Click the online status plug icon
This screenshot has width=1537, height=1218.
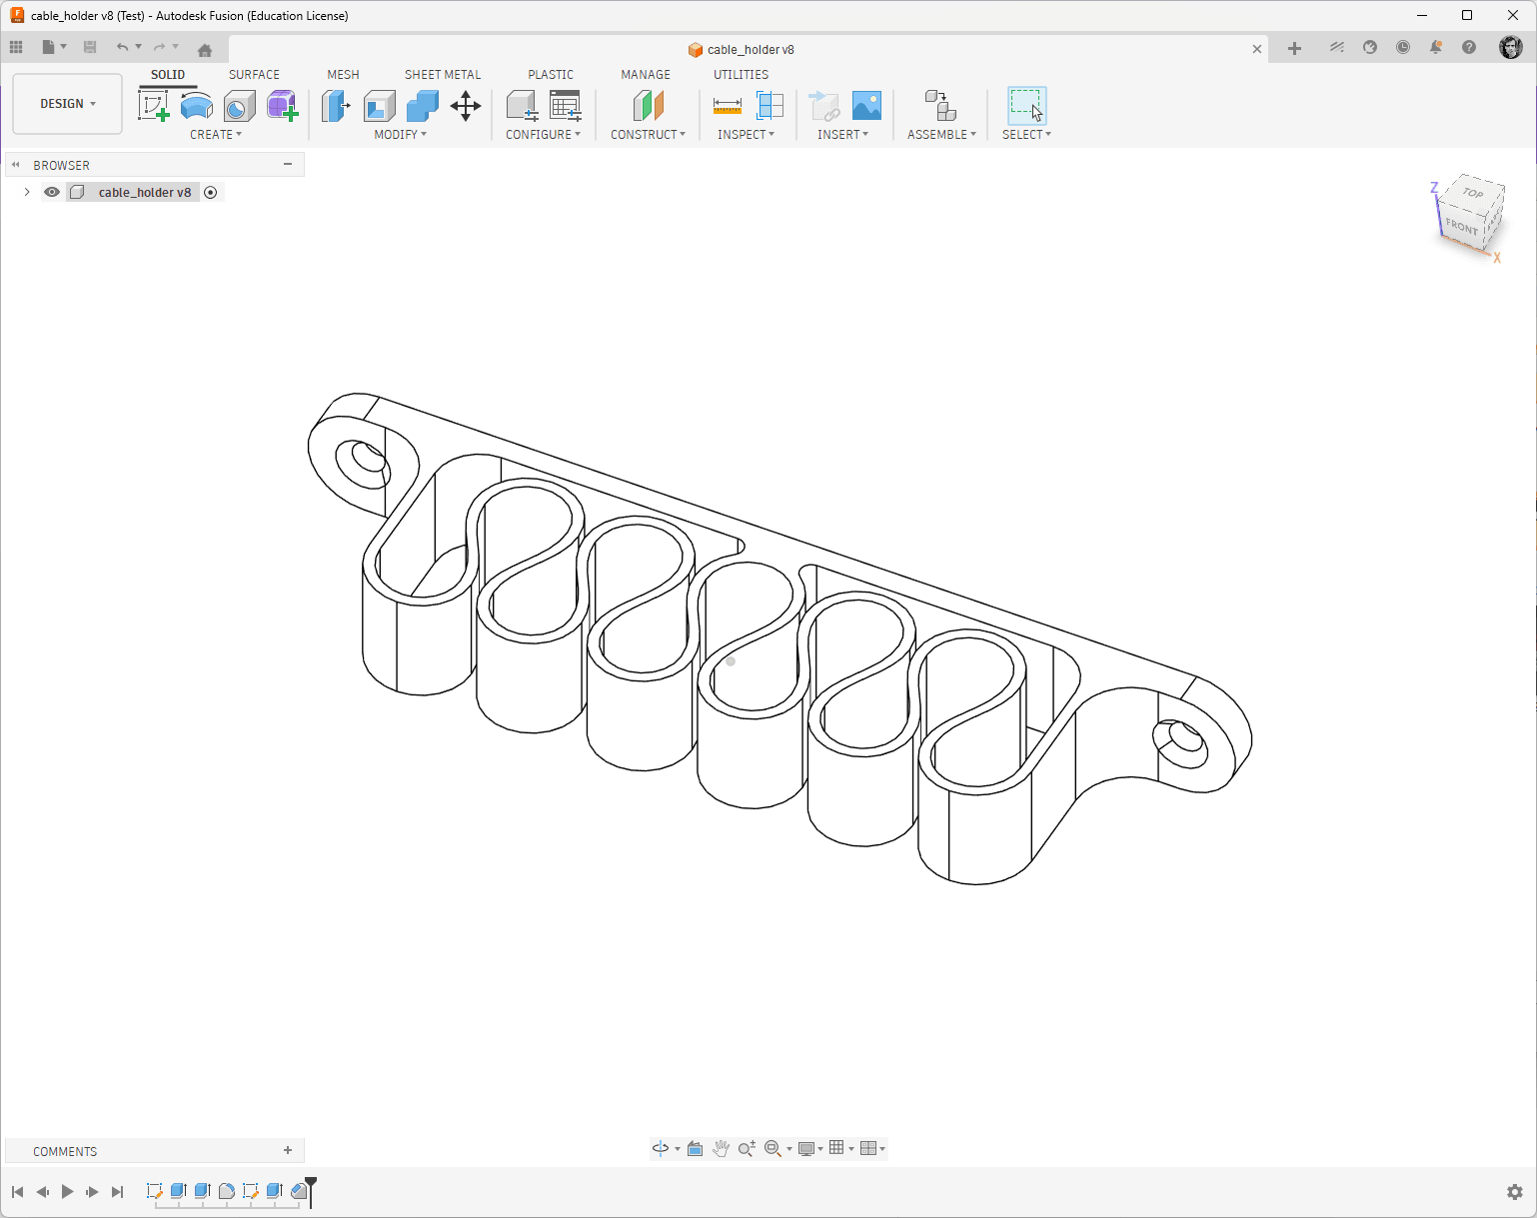coord(1370,47)
